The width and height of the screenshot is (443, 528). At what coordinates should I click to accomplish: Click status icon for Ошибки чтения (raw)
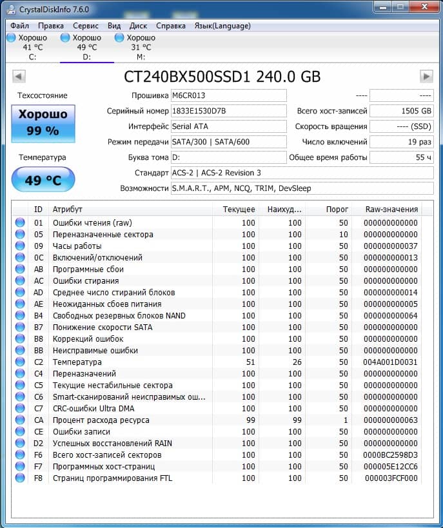(x=20, y=222)
